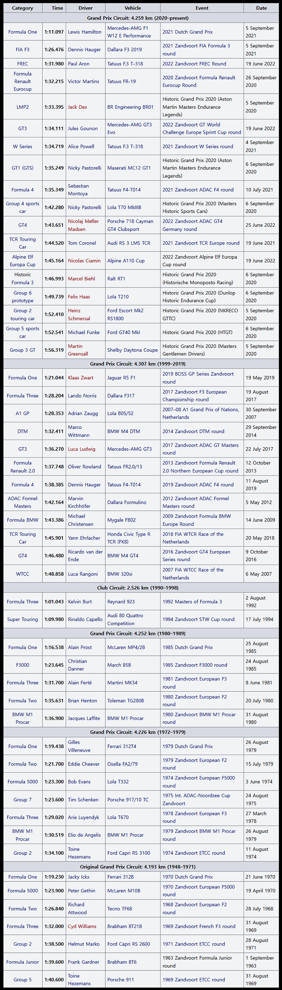Open the Elio de Angelis link
The image size is (282, 990).
click(x=85, y=835)
